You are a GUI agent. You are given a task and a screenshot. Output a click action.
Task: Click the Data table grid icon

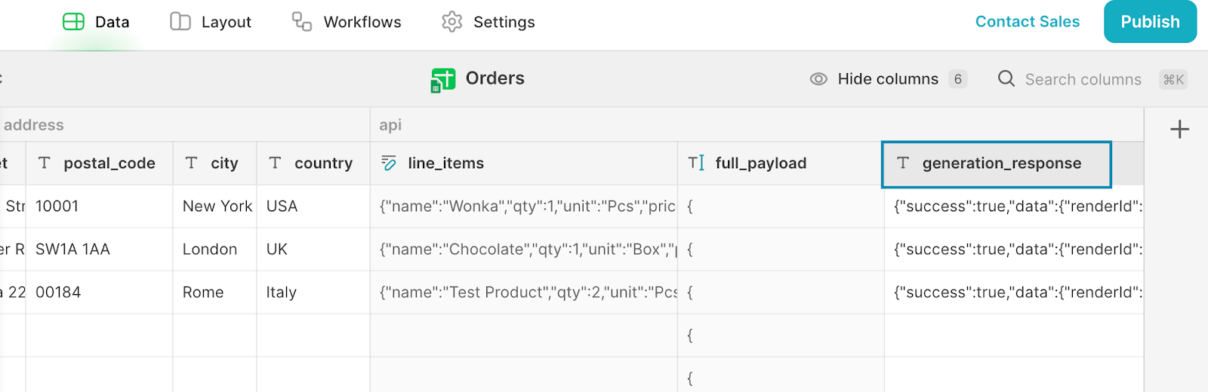click(x=73, y=22)
